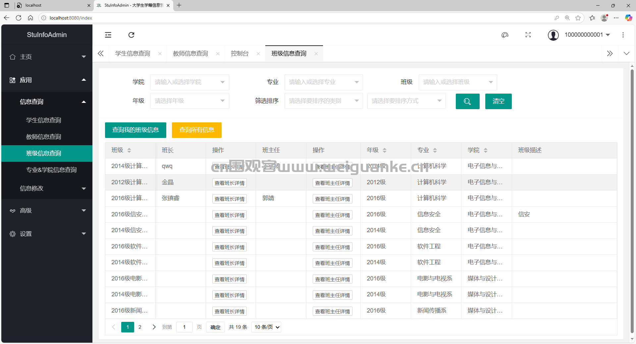
Task: Refresh the page content with the reload icon
Action: [x=131, y=35]
